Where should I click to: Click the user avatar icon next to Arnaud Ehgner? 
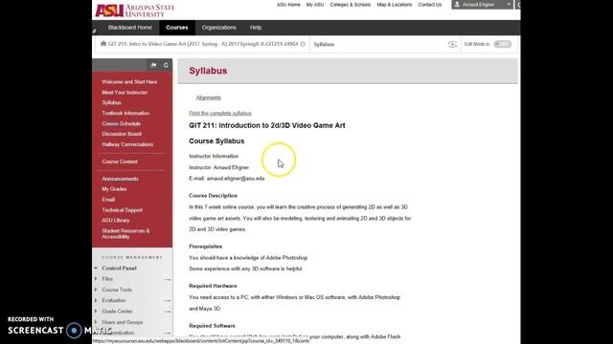coord(457,5)
